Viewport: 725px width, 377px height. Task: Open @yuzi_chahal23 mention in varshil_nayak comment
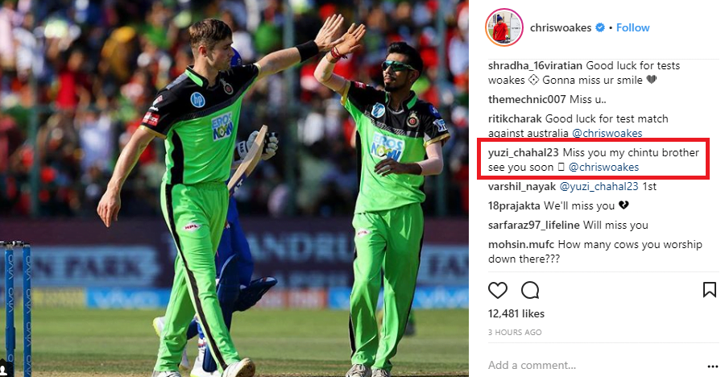(x=599, y=187)
